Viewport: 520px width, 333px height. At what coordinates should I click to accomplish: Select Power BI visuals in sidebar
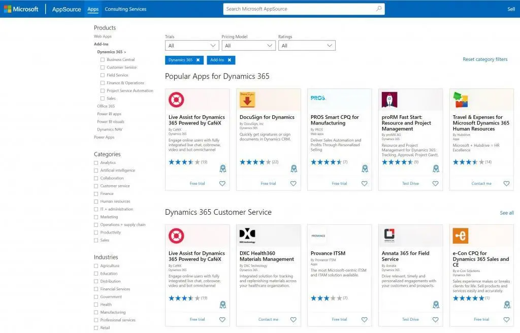tap(110, 122)
